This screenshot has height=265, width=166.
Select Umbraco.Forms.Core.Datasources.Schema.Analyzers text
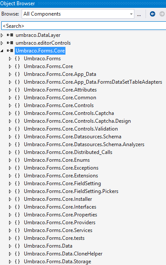84,144
